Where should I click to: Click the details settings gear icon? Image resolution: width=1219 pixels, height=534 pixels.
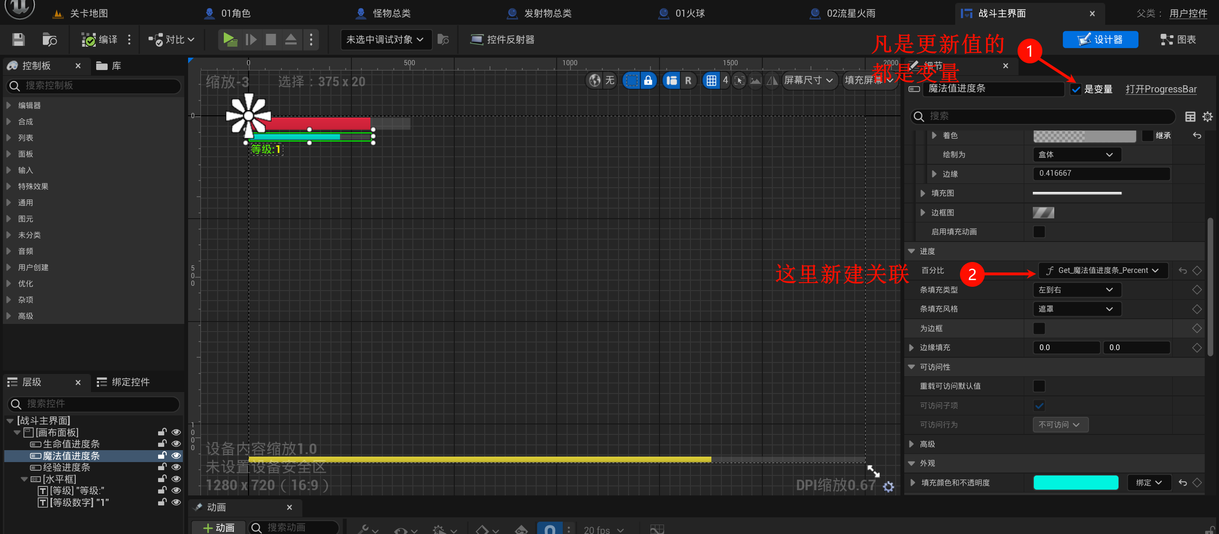pos(1208,117)
